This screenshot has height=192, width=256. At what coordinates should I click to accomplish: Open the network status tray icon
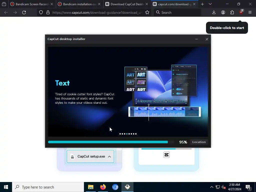click(218, 187)
